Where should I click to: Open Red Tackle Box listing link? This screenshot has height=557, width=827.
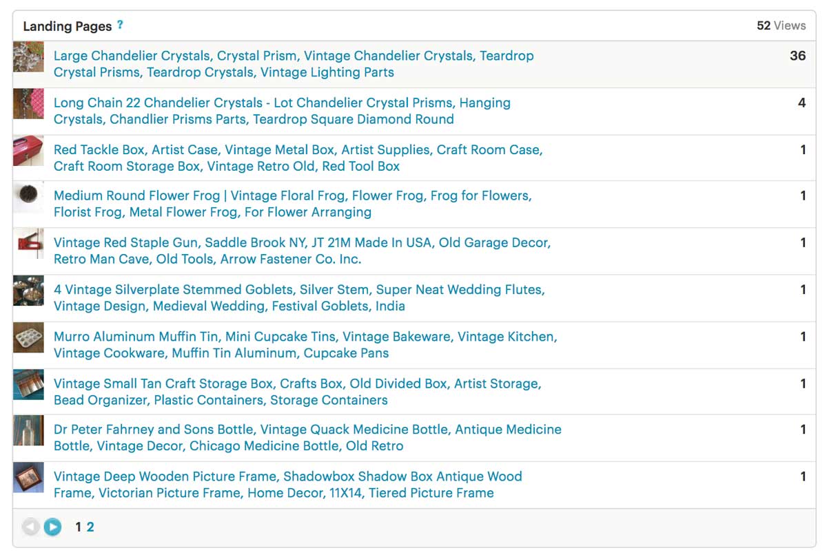click(298, 158)
